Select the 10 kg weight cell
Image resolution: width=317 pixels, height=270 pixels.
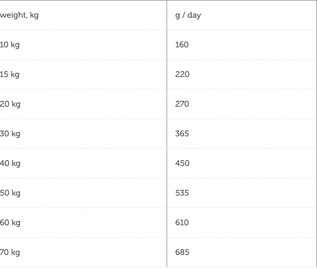10,45
